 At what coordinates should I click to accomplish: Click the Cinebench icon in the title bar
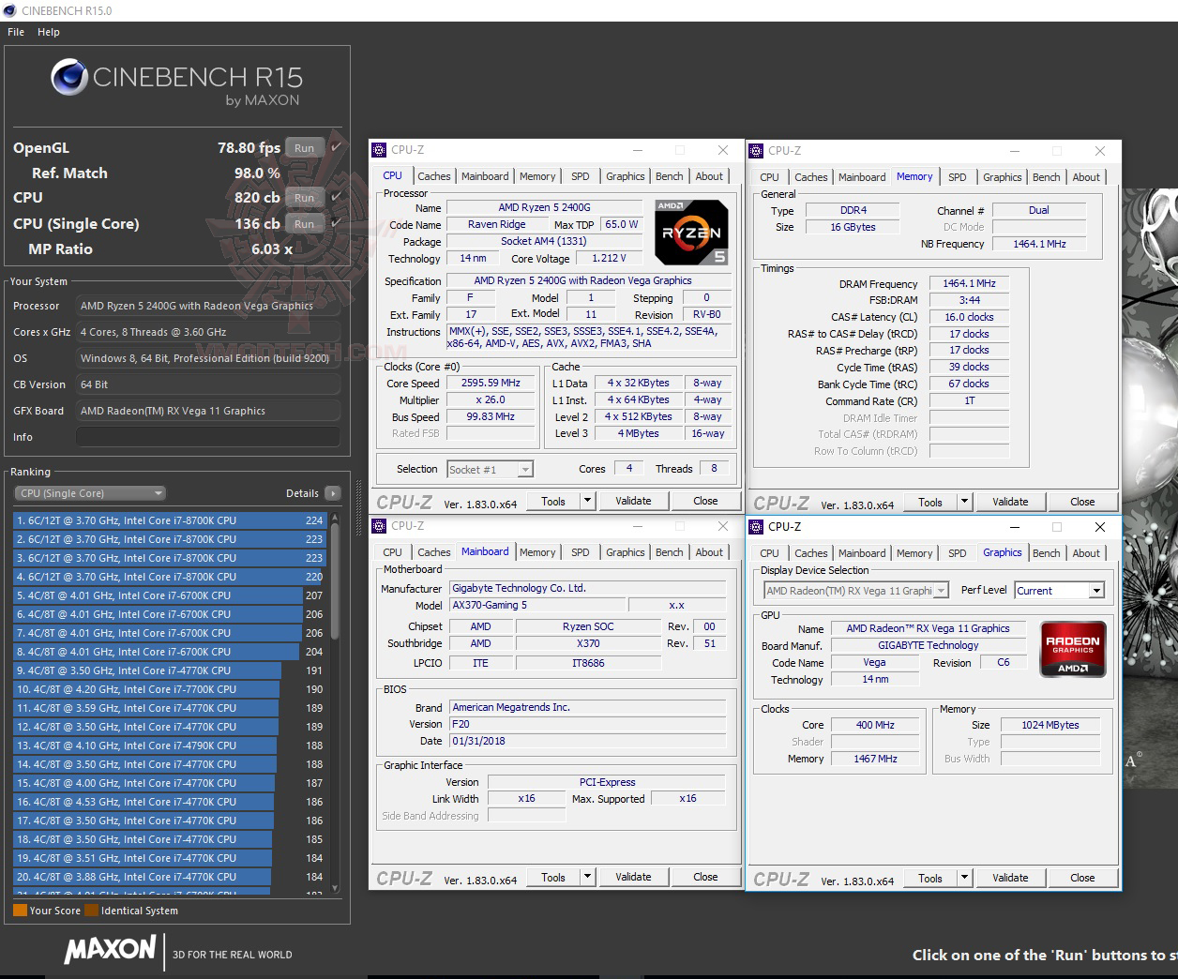click(x=9, y=10)
